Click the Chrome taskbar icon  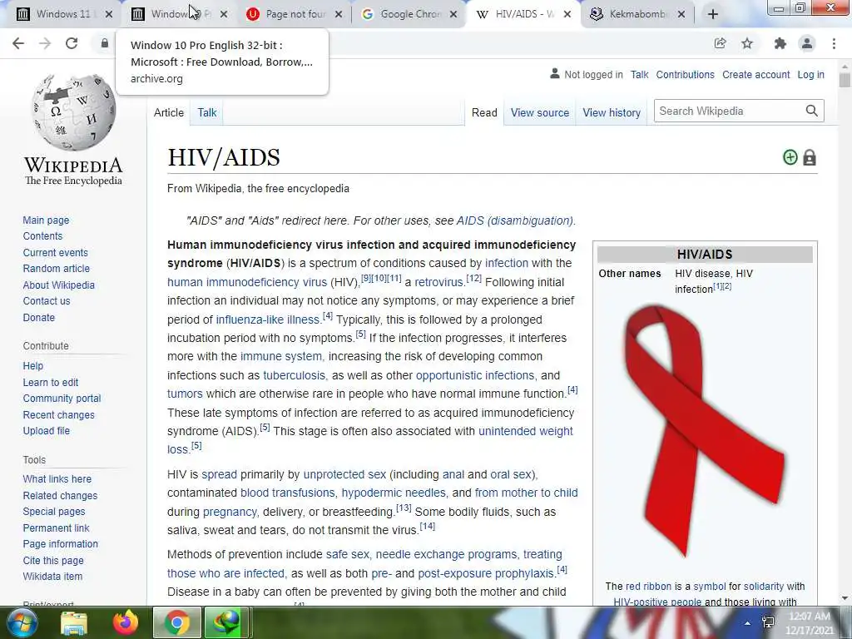[x=177, y=622]
